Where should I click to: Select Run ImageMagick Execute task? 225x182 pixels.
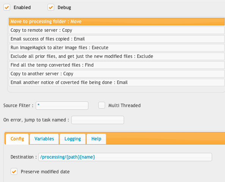116,48
